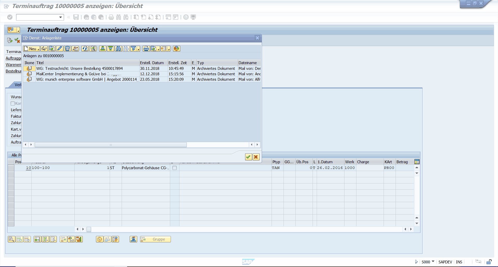Click the trash delete icon in attachment list
The width and height of the screenshot is (498, 267).
tap(67, 49)
